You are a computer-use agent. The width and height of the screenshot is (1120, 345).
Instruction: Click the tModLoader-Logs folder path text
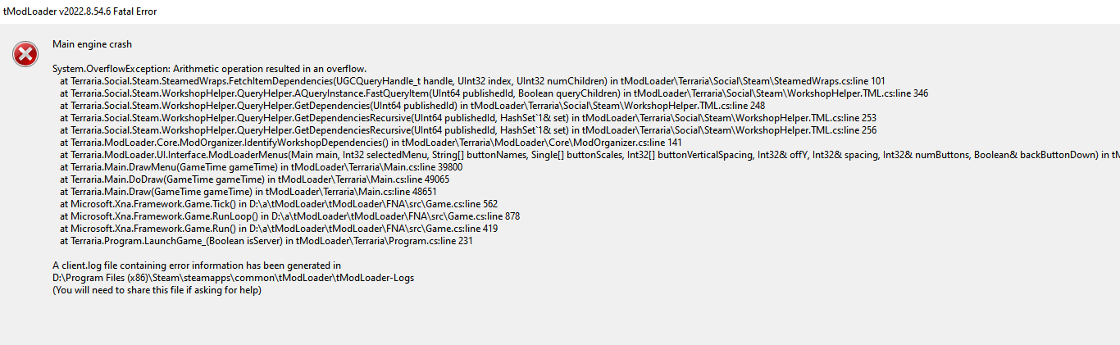pos(233,278)
